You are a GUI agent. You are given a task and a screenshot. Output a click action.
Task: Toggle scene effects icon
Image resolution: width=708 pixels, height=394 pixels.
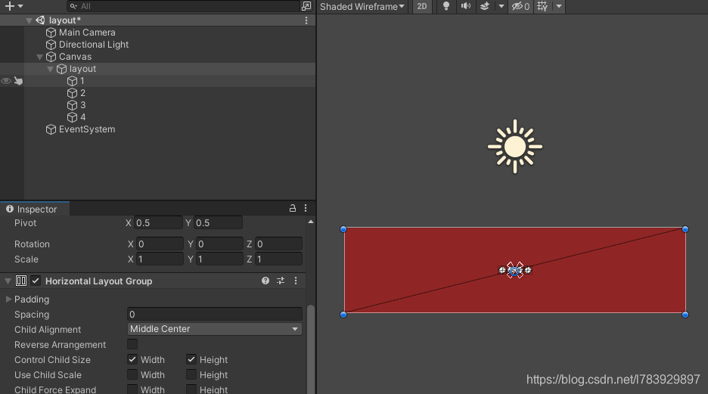click(x=485, y=6)
